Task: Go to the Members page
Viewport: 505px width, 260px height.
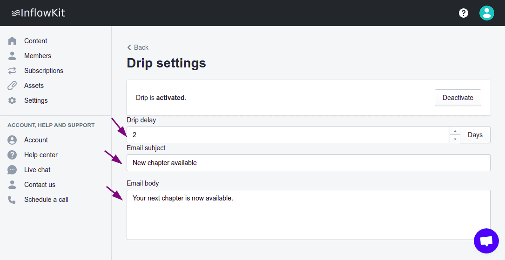Action: (37, 56)
